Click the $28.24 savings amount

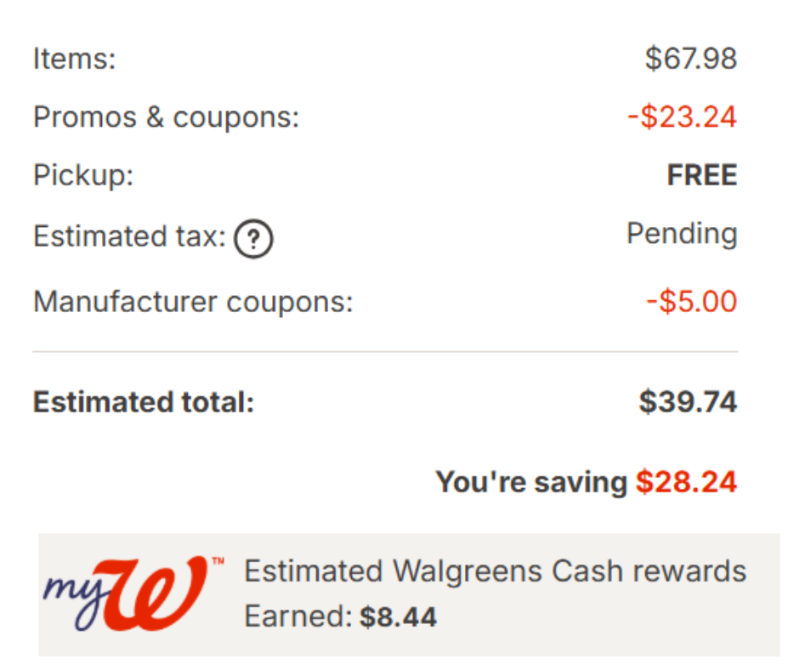[686, 482]
